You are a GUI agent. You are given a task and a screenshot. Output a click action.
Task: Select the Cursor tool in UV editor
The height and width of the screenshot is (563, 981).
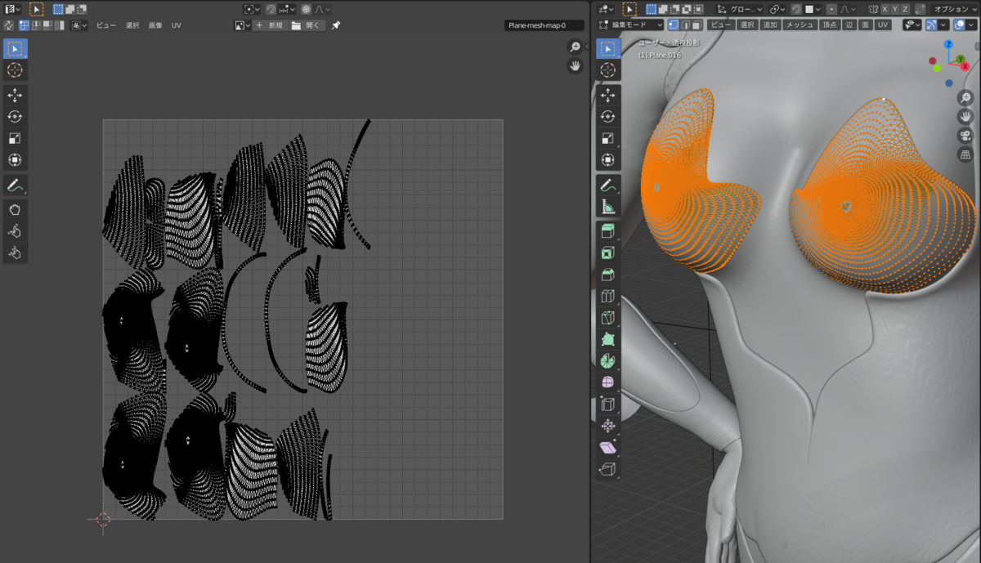(15, 70)
